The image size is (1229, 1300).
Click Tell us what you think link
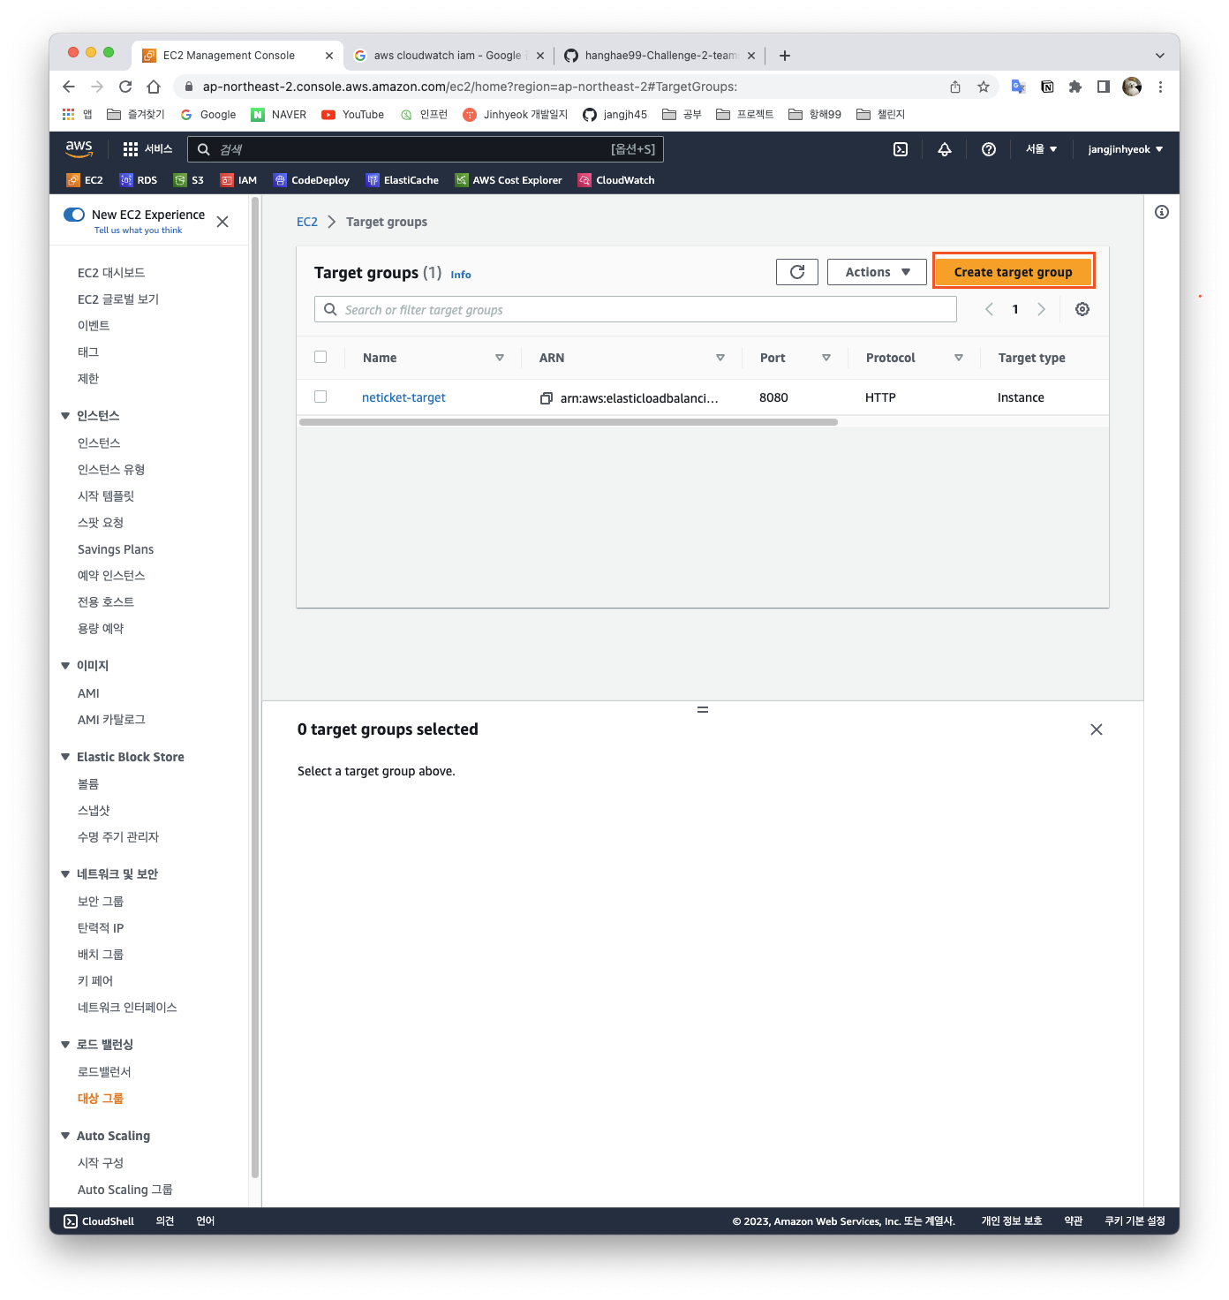pos(139,231)
